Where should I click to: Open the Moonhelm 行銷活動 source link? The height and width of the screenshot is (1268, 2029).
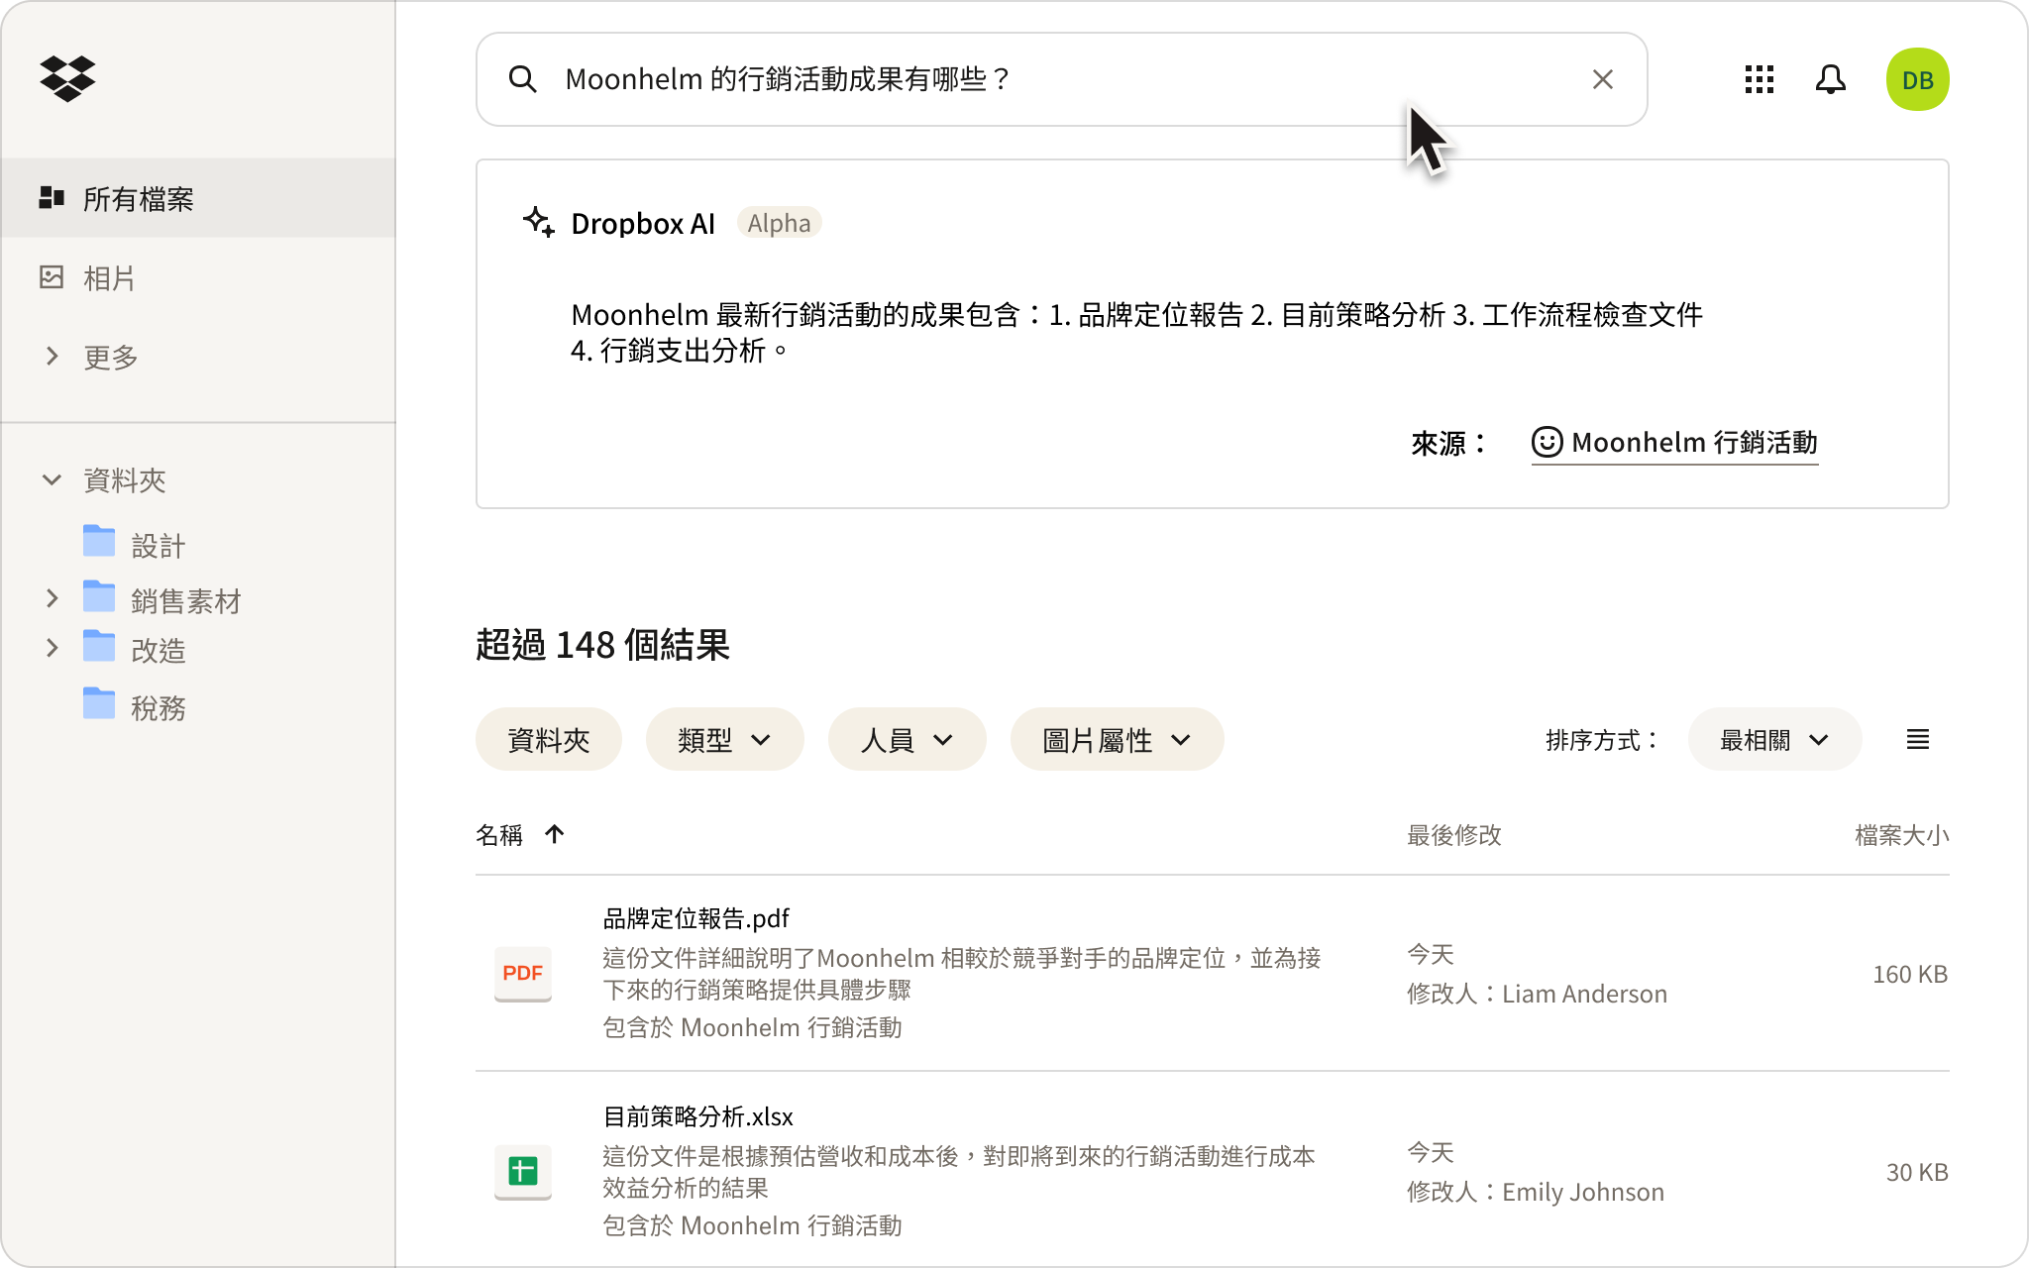coord(1674,442)
